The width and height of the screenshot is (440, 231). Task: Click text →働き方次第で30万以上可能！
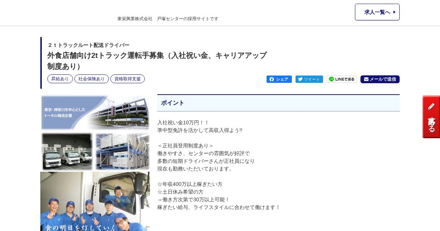click(x=193, y=199)
